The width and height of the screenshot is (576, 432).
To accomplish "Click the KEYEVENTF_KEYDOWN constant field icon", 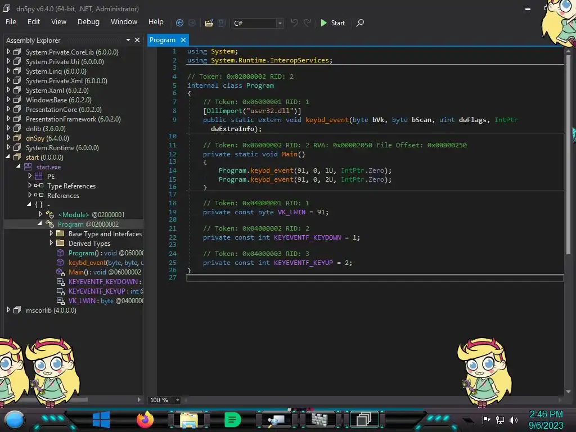I will (x=61, y=282).
